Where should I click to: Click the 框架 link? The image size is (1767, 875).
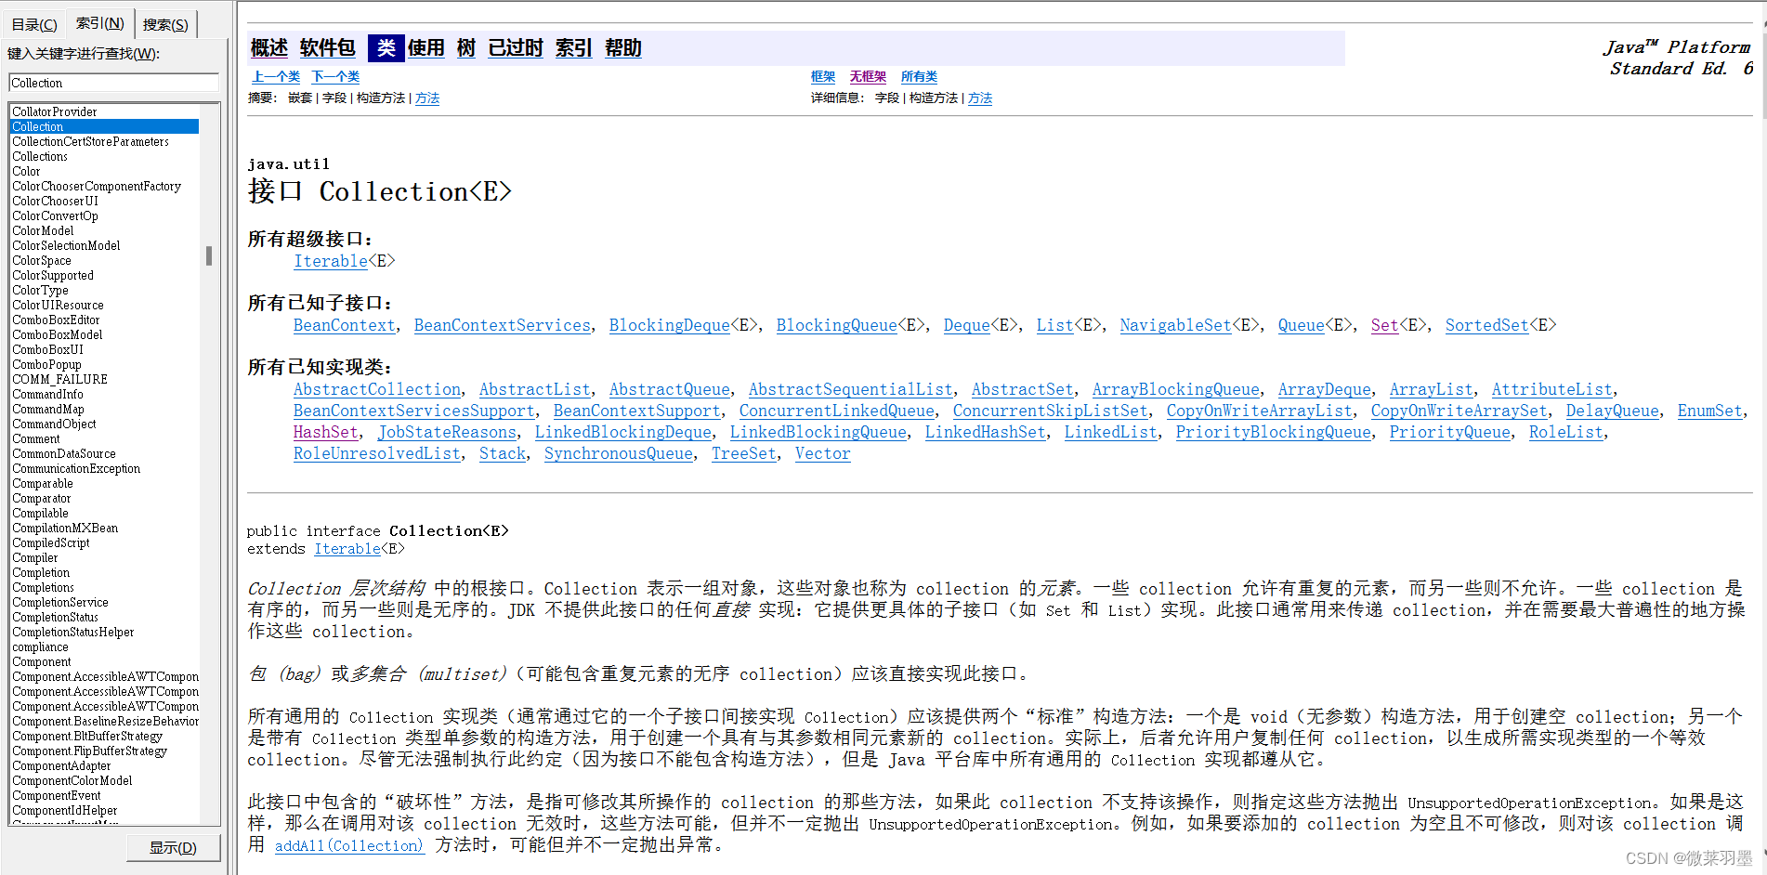point(823,77)
